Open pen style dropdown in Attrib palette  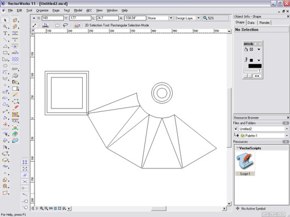click(x=259, y=60)
